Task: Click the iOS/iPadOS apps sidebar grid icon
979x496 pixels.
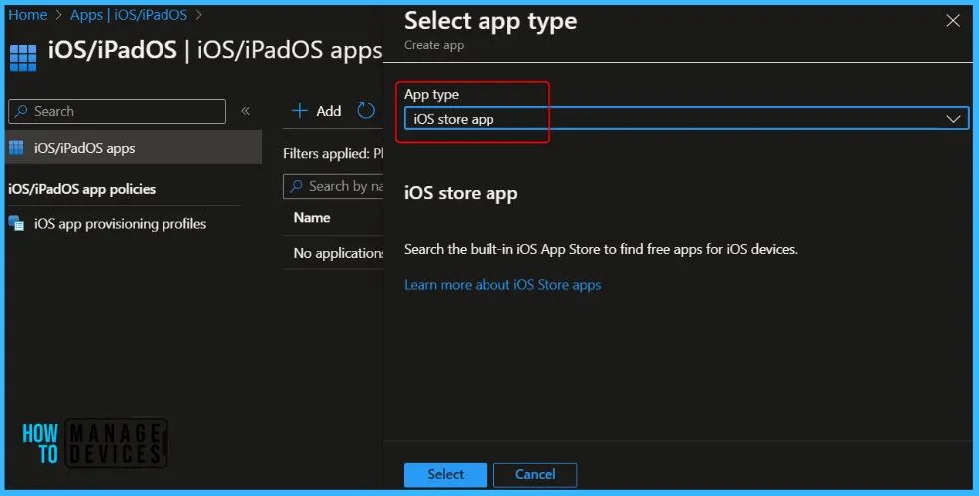Action: coord(16,147)
